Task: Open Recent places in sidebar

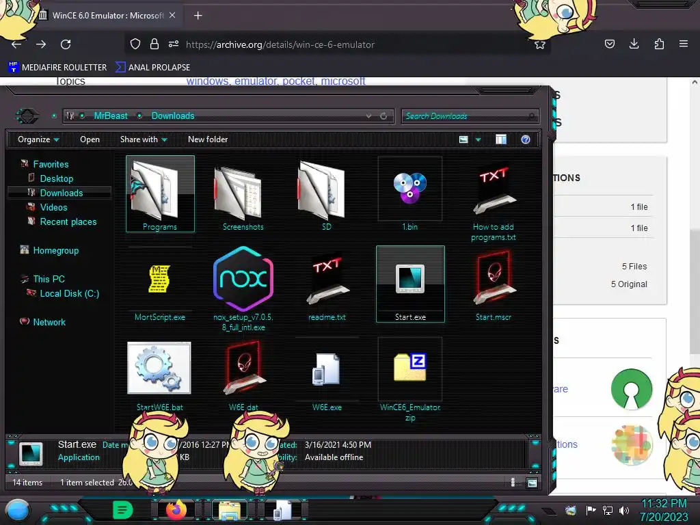Action: (68, 221)
